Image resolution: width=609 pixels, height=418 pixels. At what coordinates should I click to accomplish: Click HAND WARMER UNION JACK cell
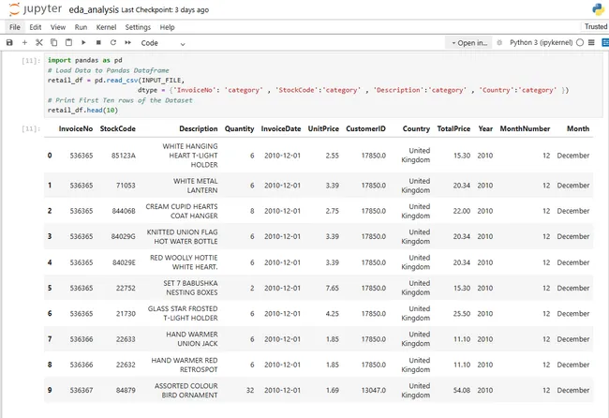(191, 338)
